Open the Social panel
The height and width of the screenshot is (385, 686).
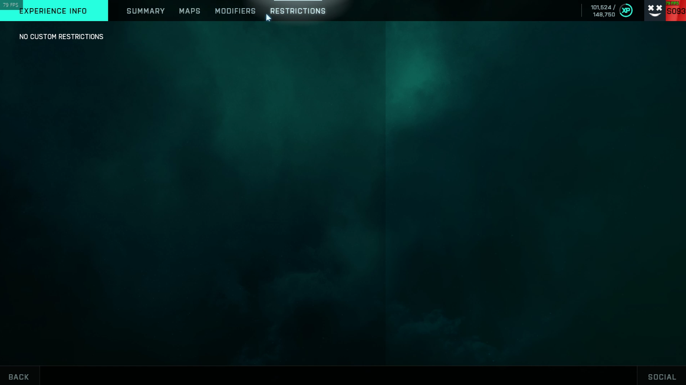click(x=661, y=376)
